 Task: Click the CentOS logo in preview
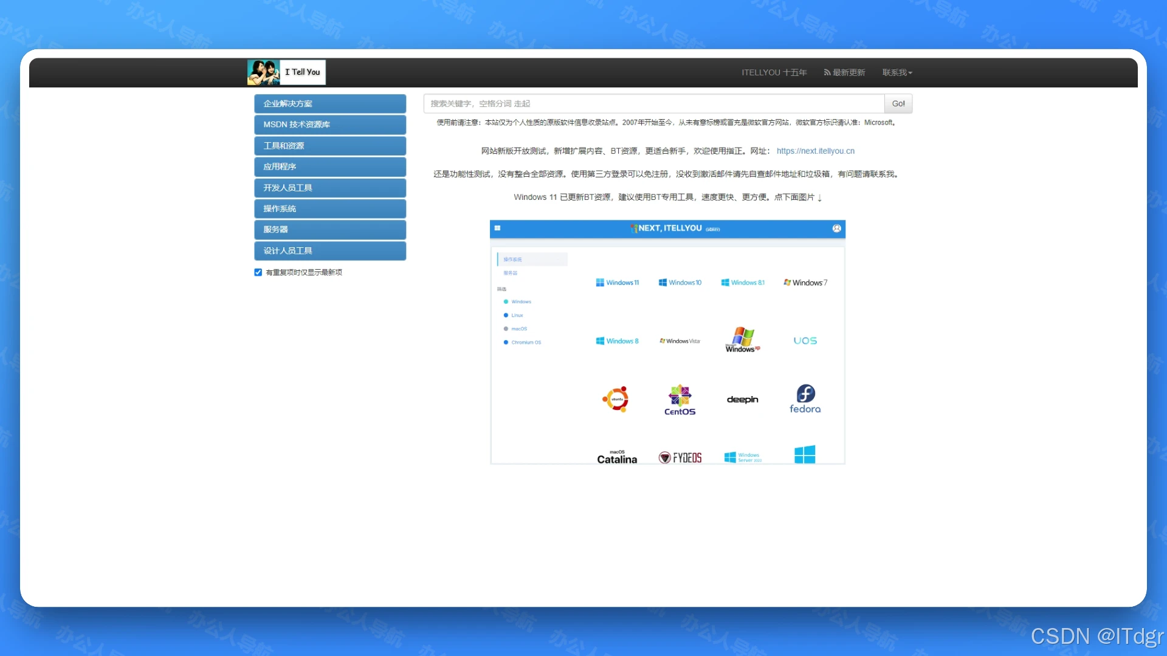coord(680,400)
